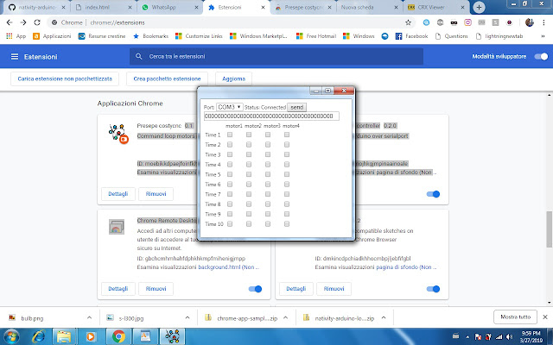
Task: Click the user profile avatar in toolbar
Action: click(x=530, y=22)
